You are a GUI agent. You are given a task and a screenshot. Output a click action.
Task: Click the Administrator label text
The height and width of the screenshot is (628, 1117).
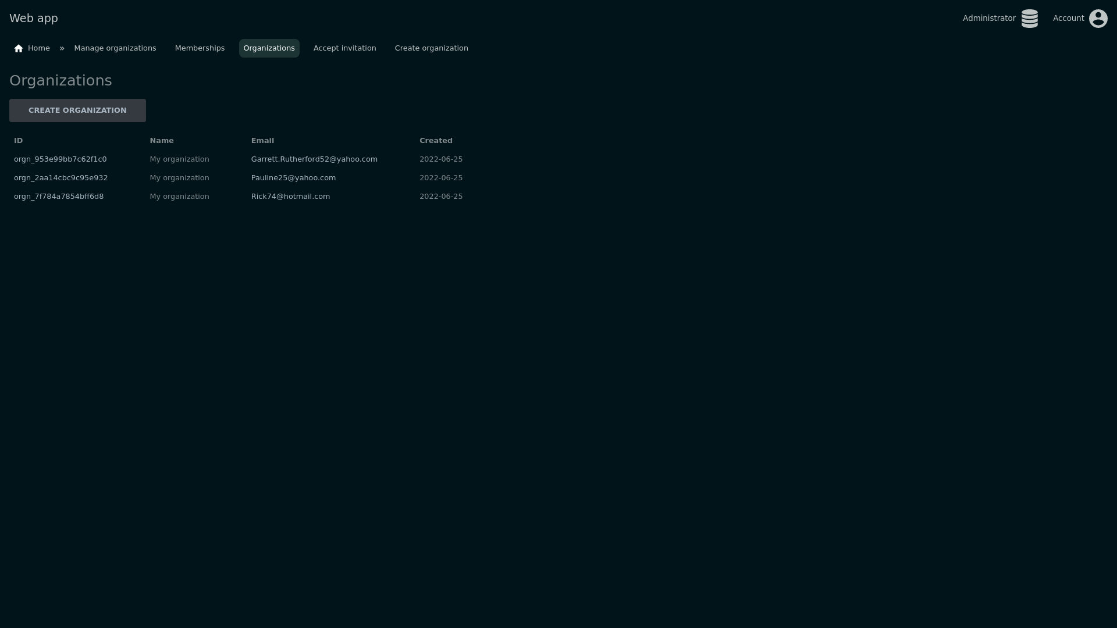click(989, 19)
